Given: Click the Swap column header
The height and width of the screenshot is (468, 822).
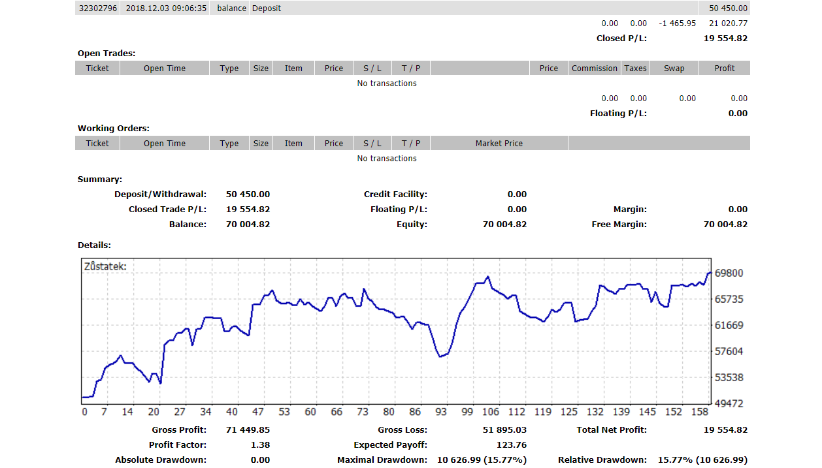Looking at the screenshot, I should coord(674,68).
